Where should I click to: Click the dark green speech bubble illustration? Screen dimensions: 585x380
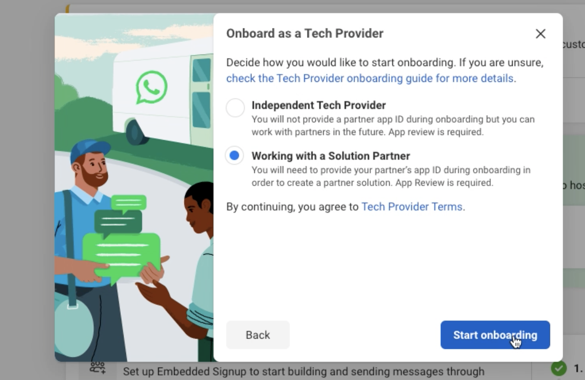118,222
